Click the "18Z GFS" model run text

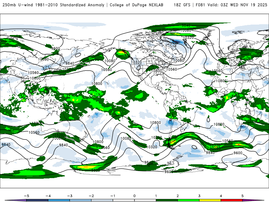point(182,5)
